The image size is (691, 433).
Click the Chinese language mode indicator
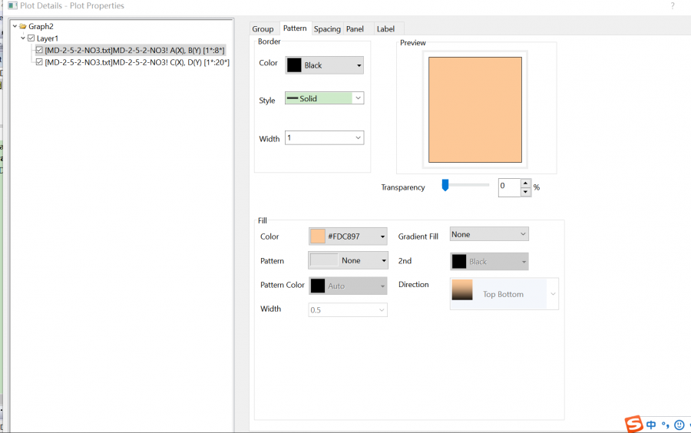tap(651, 425)
